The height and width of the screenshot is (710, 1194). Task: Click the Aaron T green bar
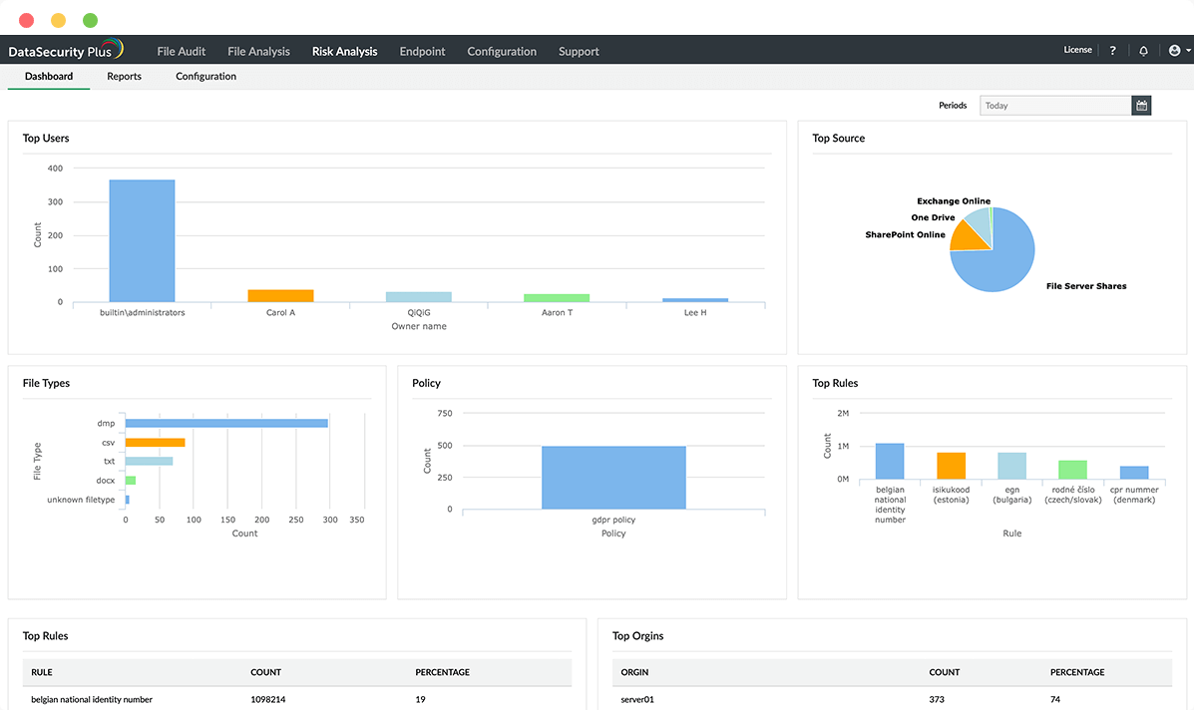(557, 297)
